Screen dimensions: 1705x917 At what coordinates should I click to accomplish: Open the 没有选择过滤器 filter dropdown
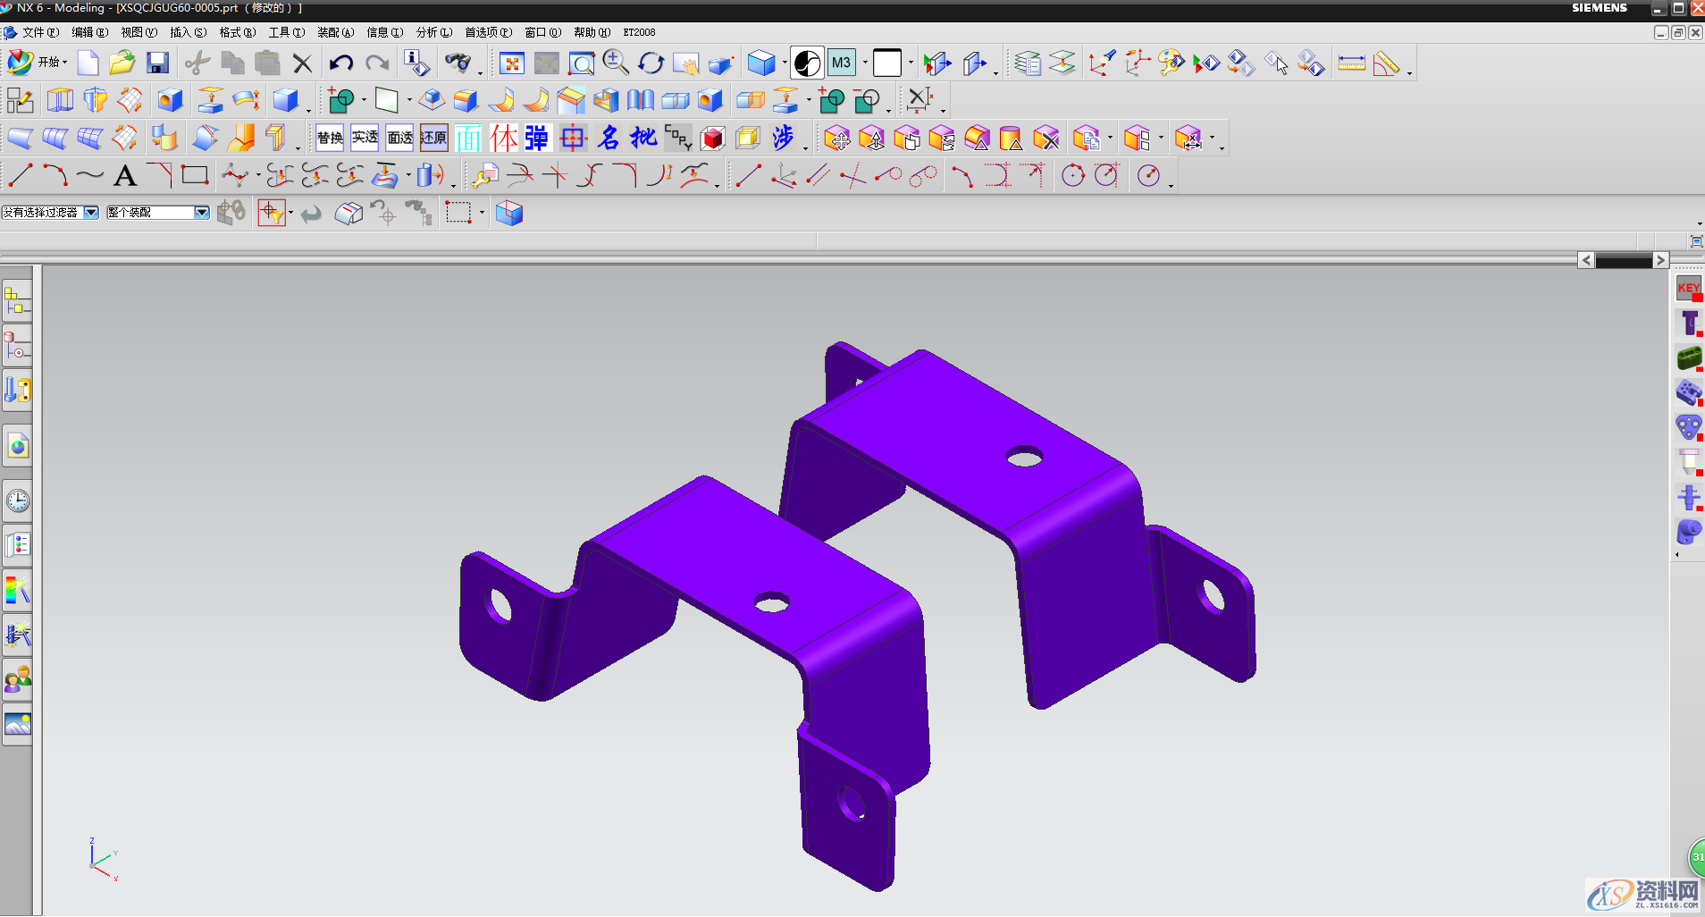[x=91, y=213]
